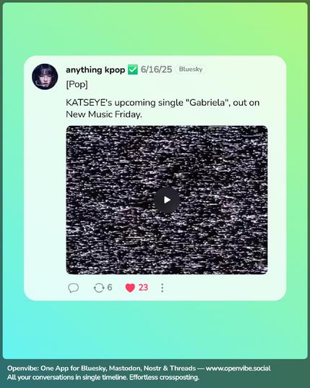Click the [Pop] category text
The width and height of the screenshot is (310, 388).
tap(77, 85)
